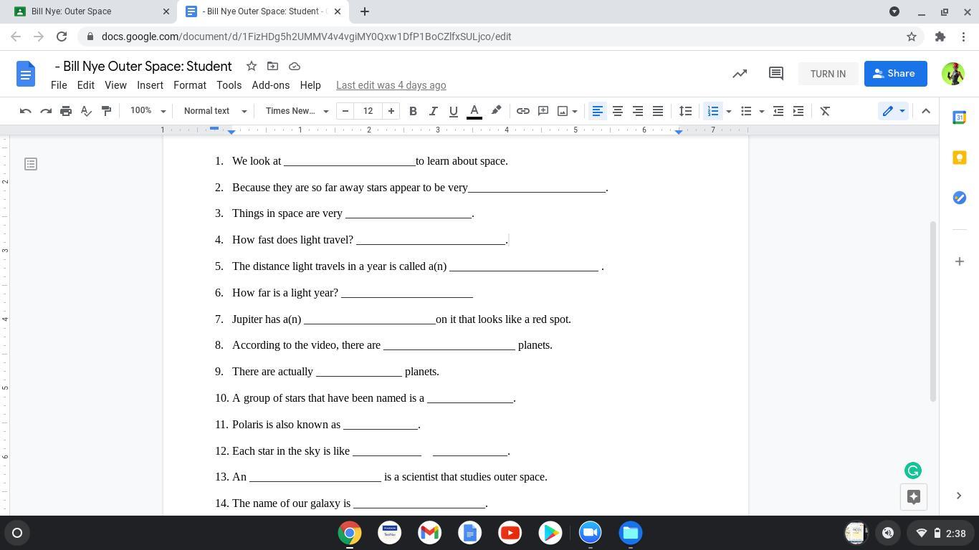Open the text color picker

click(474, 111)
